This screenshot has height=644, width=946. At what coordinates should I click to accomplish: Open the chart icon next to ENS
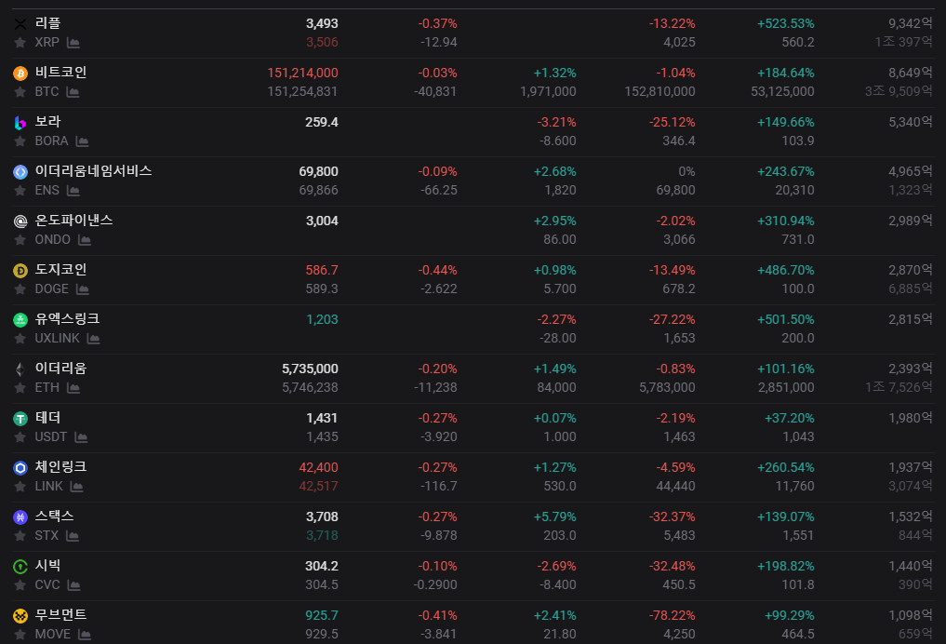73,192
